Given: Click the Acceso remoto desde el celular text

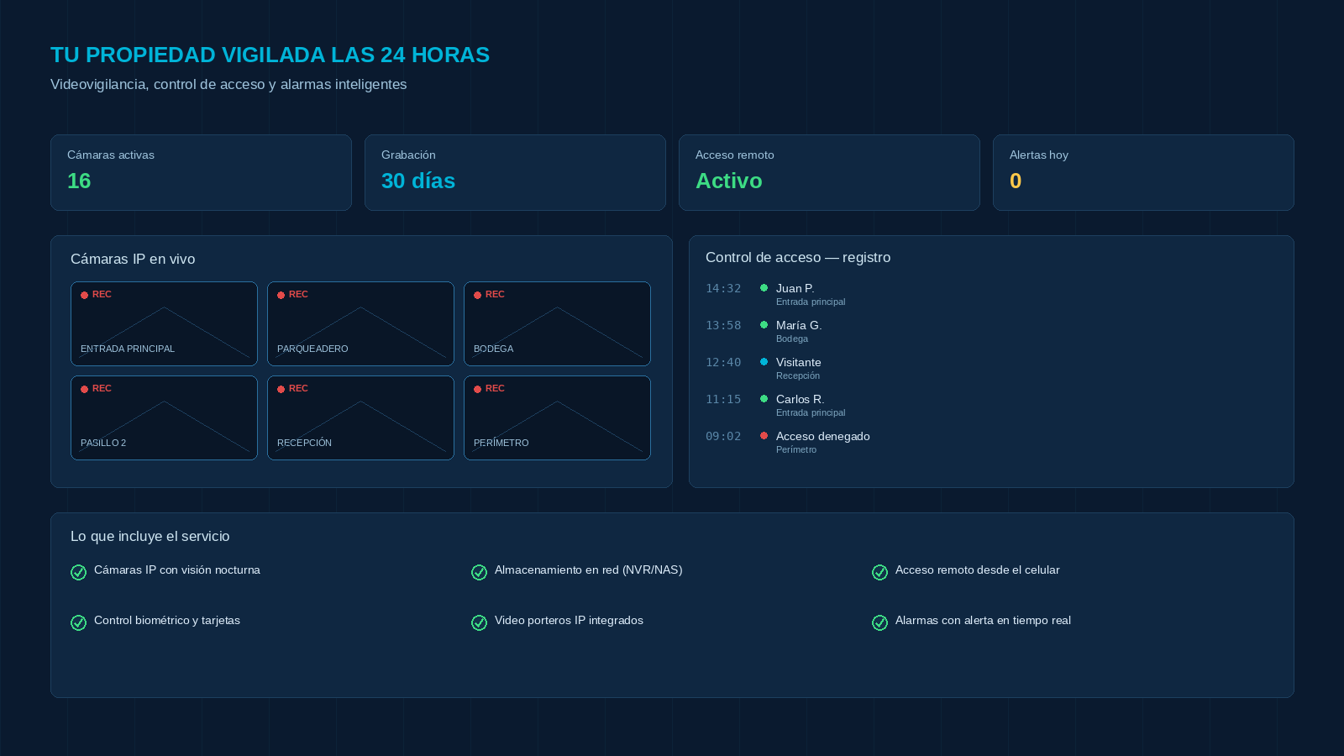Looking at the screenshot, I should [x=977, y=570].
